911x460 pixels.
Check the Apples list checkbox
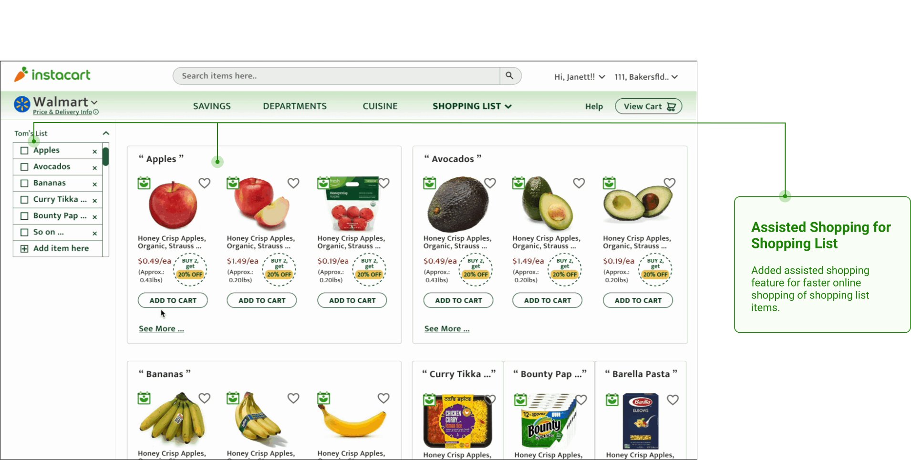(x=24, y=150)
